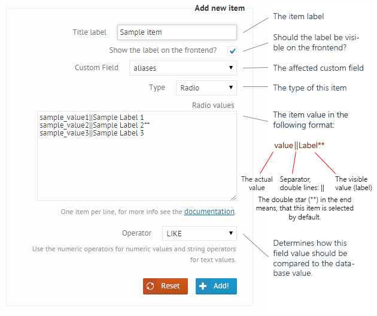Expand the Type dropdown set to Radio

click(206, 88)
